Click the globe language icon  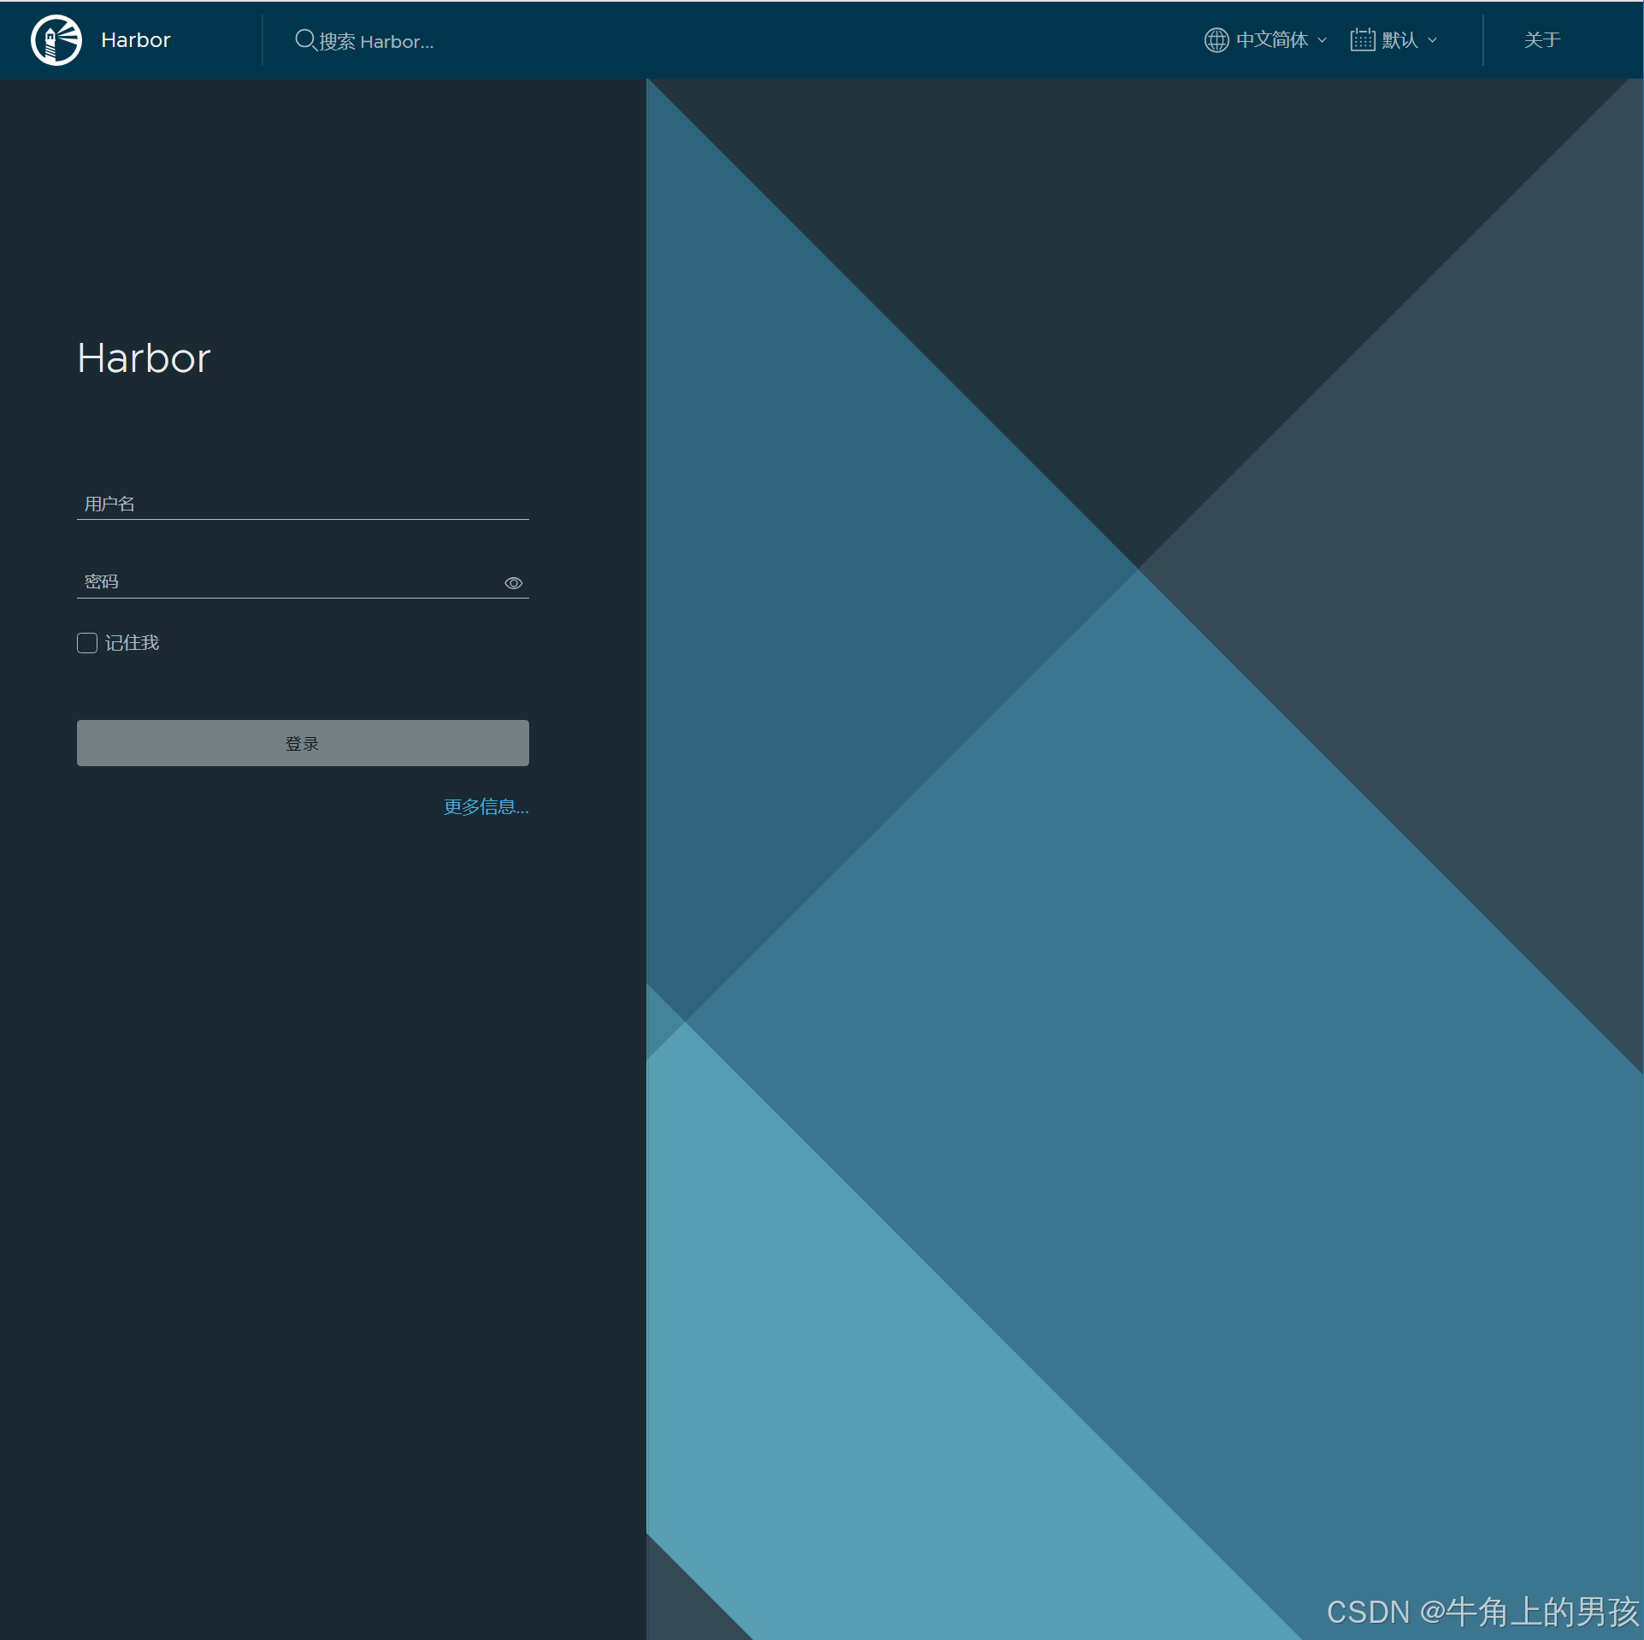[1216, 39]
